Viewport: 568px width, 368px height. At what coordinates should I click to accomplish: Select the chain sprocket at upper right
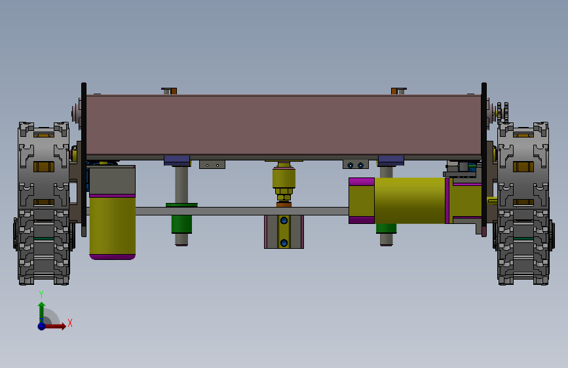tap(502, 113)
